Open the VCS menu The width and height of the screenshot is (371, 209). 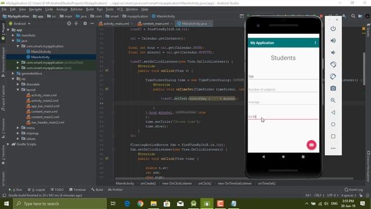120,9
